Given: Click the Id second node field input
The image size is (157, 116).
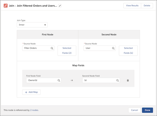Looking at the screenshot, I should pyautogui.click(x=101, y=80).
